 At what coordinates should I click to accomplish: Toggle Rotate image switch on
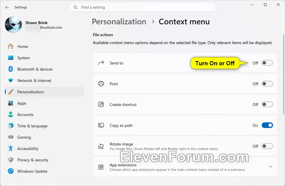[x=267, y=146]
